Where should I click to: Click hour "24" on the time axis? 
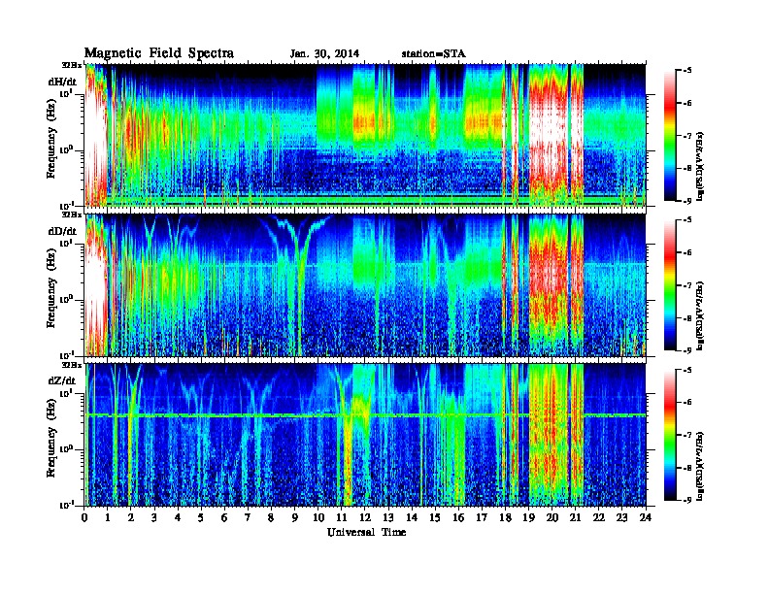pyautogui.click(x=646, y=517)
